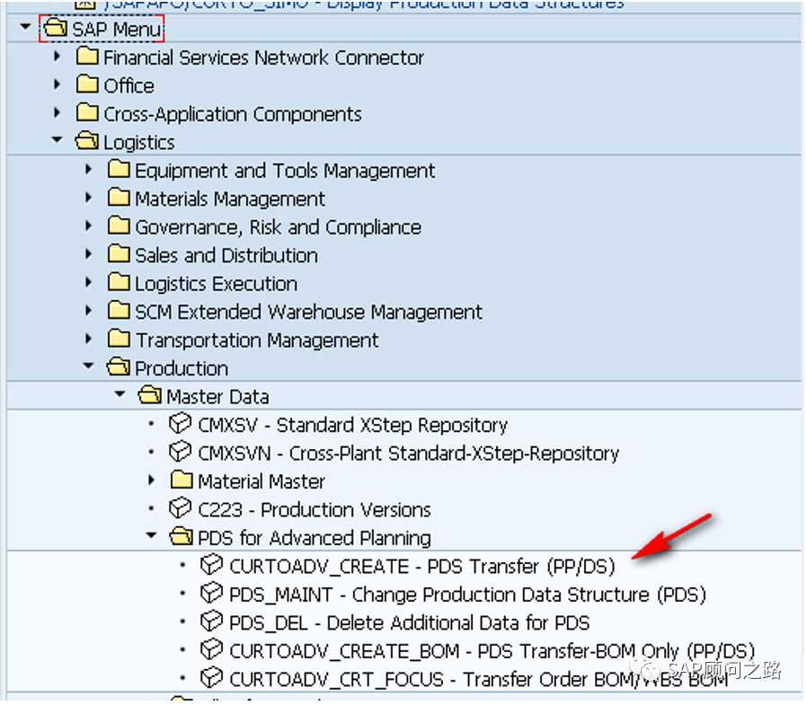This screenshot has width=807, height=705.
Task: Click the PDS_DEL transaction cube icon
Action: click(211, 621)
